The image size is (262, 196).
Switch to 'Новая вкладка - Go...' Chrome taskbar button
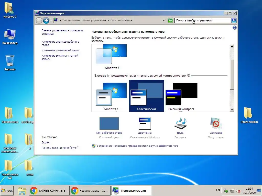pos(90,190)
